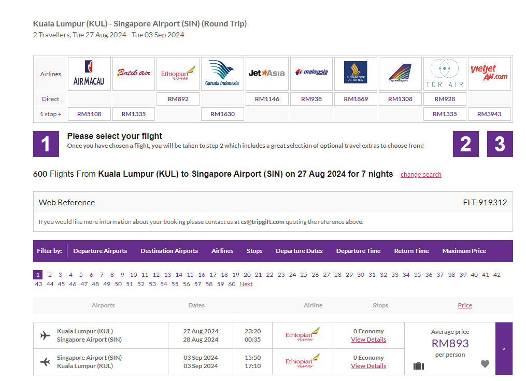Select the RM893 flight with arrow button

pyautogui.click(x=504, y=349)
